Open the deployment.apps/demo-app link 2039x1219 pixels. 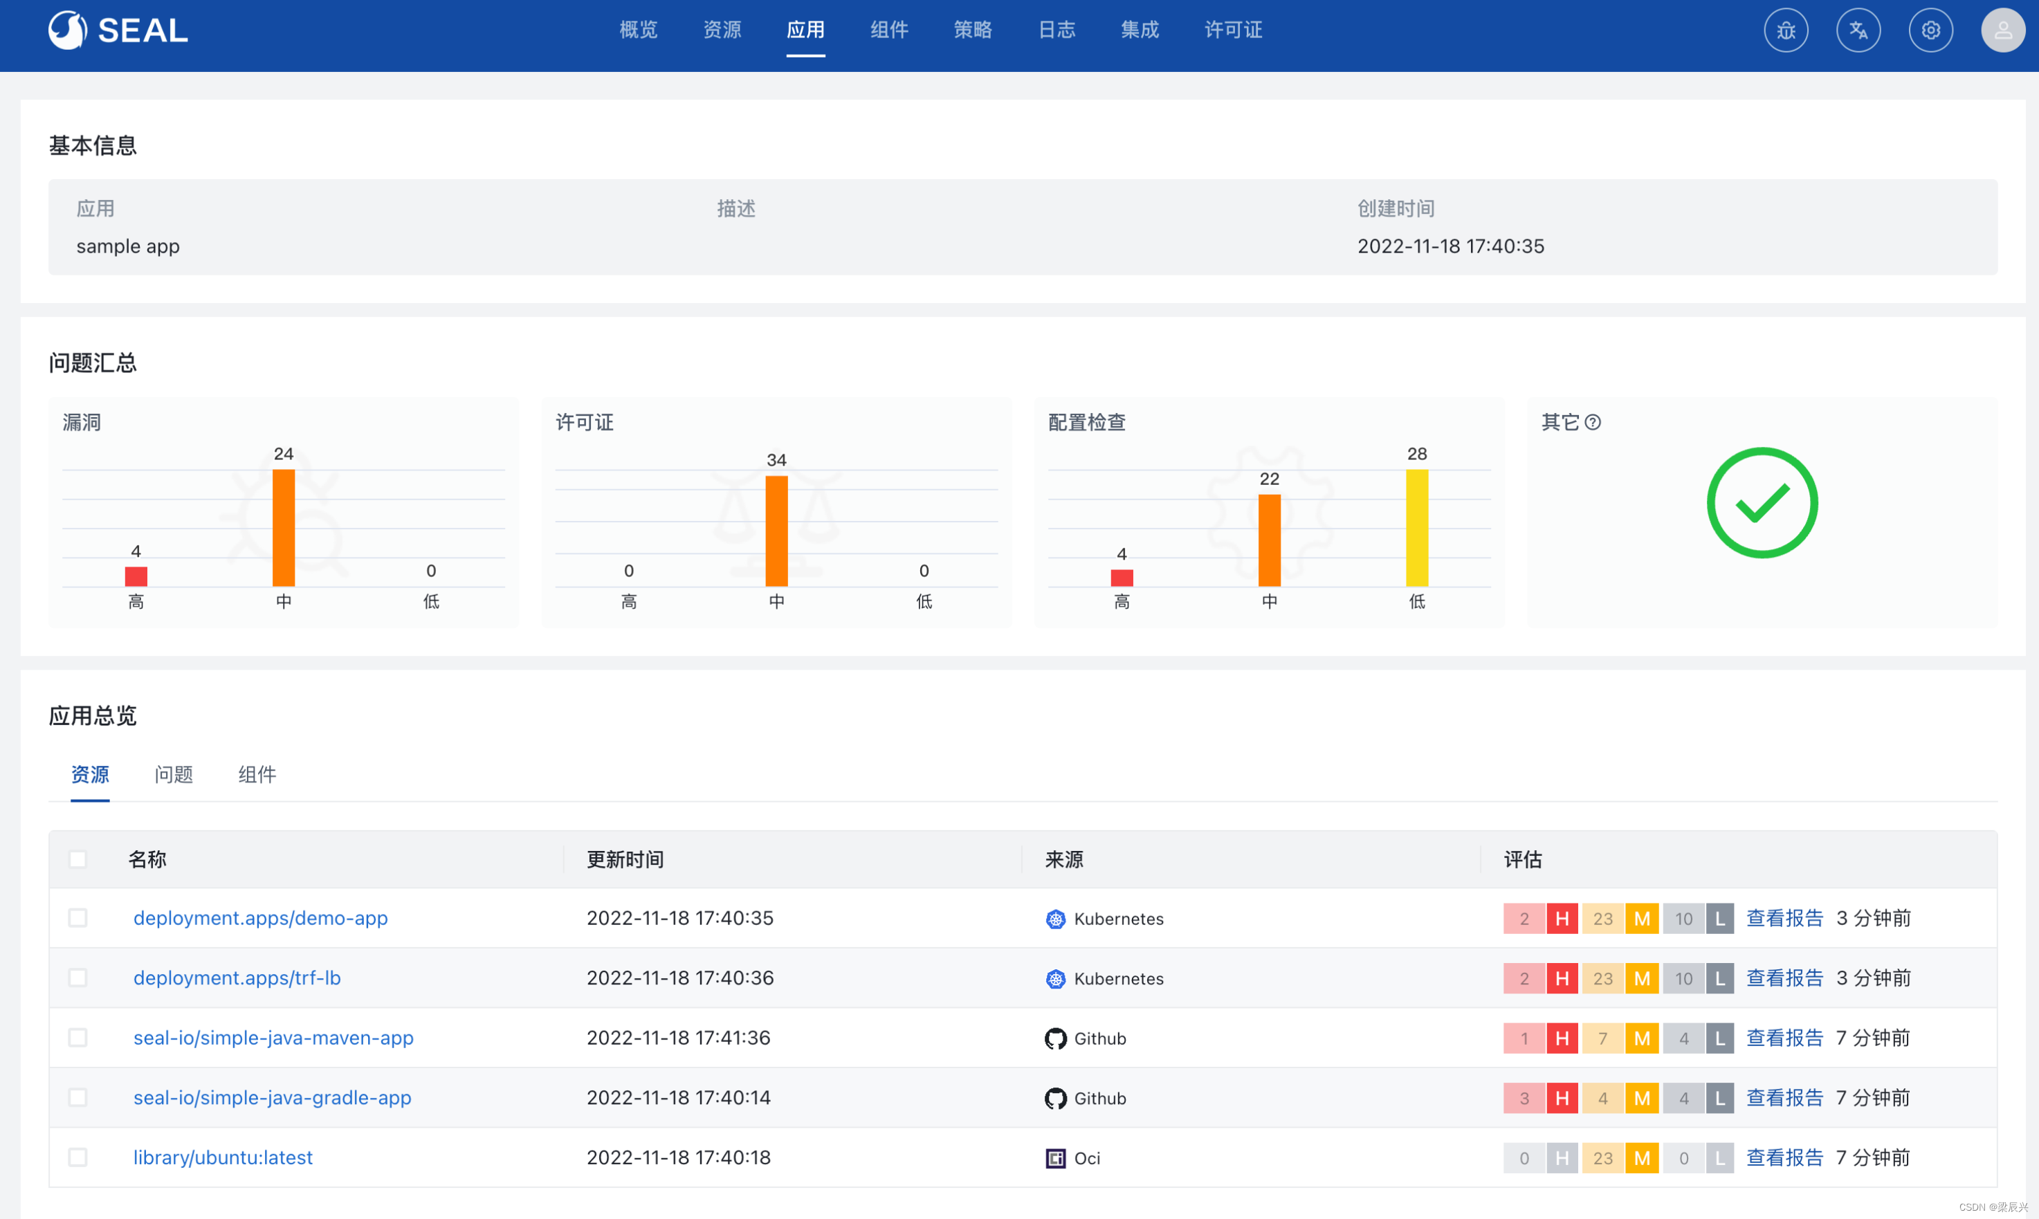[262, 918]
